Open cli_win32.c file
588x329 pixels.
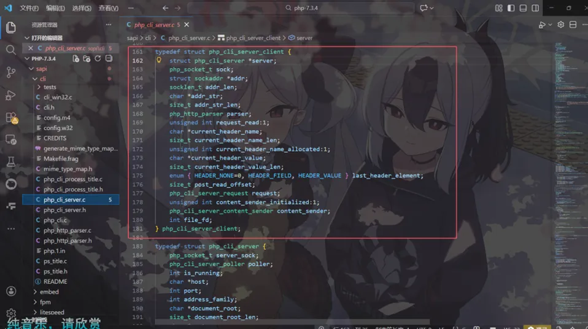tap(58, 97)
